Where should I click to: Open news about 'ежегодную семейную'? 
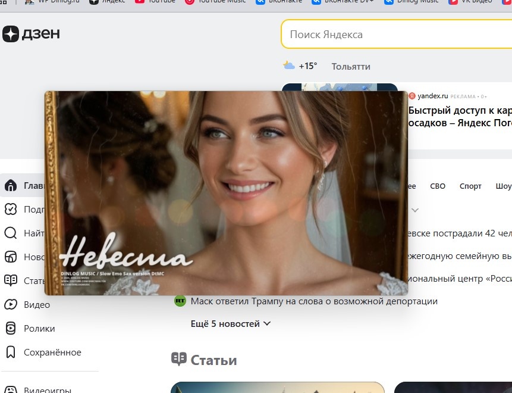pyautogui.click(x=460, y=256)
